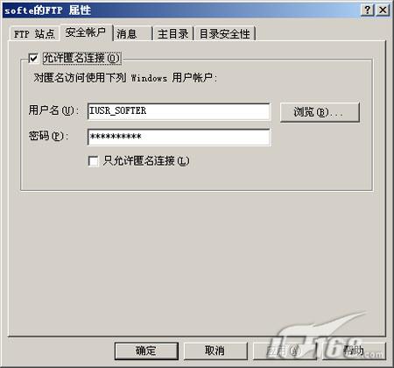Click the 密码(P) label
The width and height of the screenshot is (394, 368).
[x=48, y=136]
